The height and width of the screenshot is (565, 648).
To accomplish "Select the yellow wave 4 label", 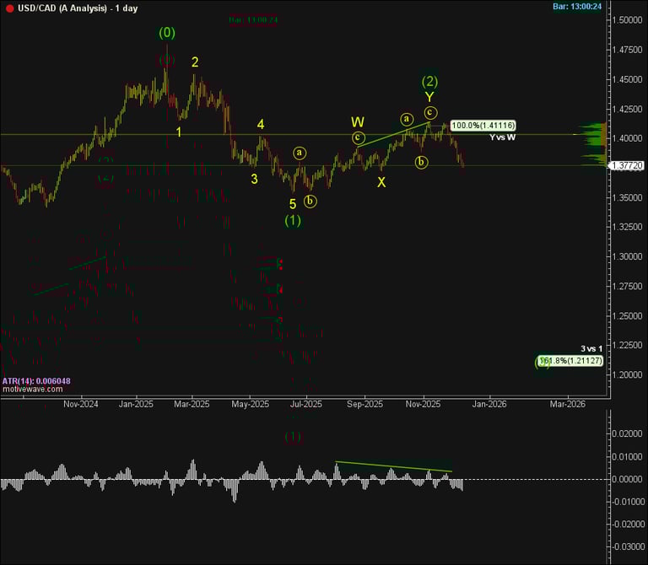I will pos(261,124).
